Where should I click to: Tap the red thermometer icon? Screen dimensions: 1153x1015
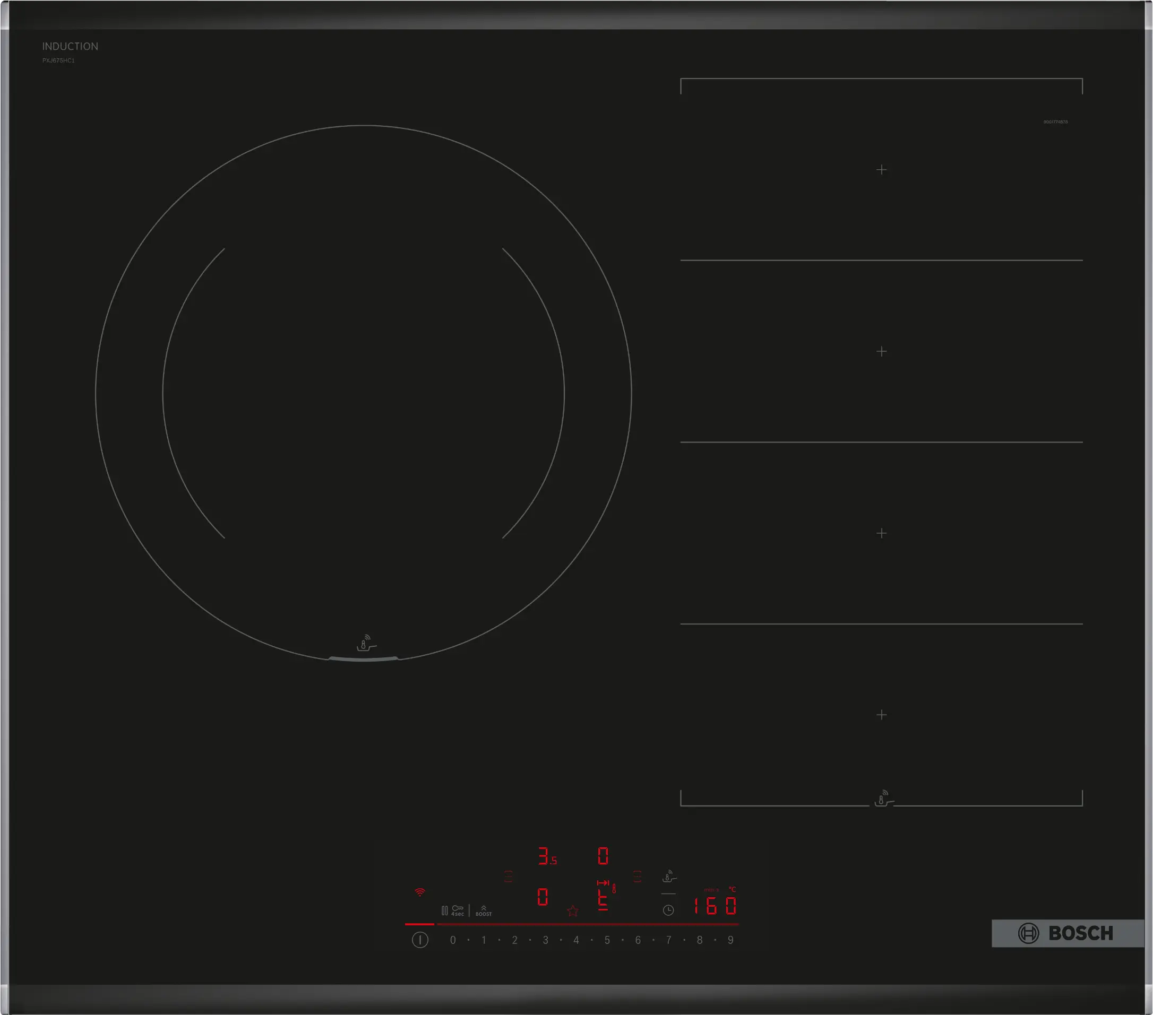[x=614, y=889]
